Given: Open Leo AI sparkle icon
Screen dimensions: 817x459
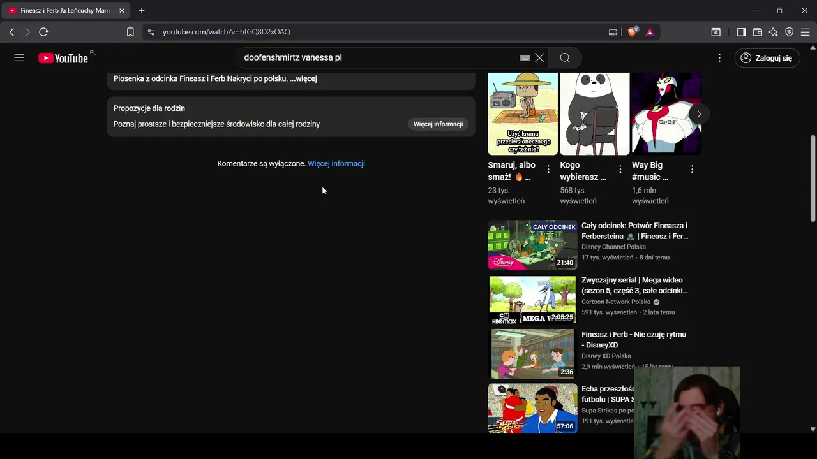Looking at the screenshot, I should click(774, 32).
